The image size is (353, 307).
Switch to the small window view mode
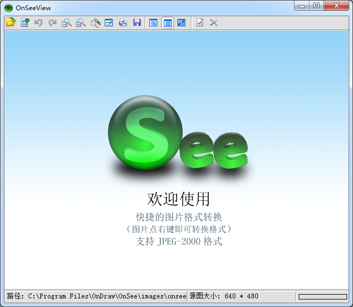(x=153, y=23)
